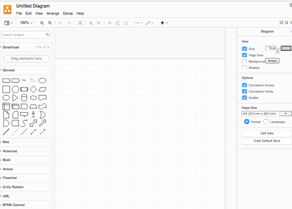Image resolution: width=292 pixels, height=209 pixels.
Task: Select the ellipse shape in General palette
Action: point(42,80)
